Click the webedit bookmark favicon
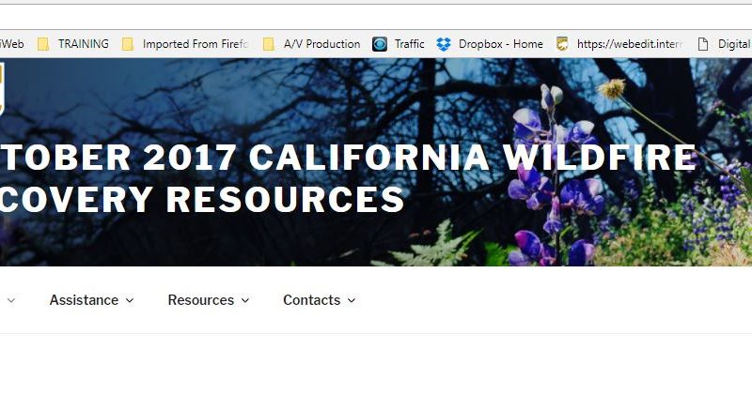752x394 pixels. coord(562,44)
